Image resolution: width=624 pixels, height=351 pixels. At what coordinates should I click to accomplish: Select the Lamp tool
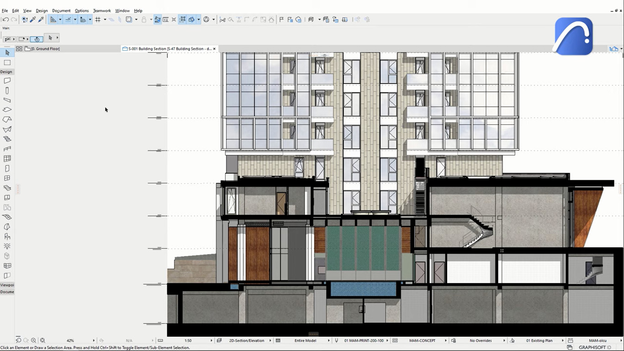7,246
